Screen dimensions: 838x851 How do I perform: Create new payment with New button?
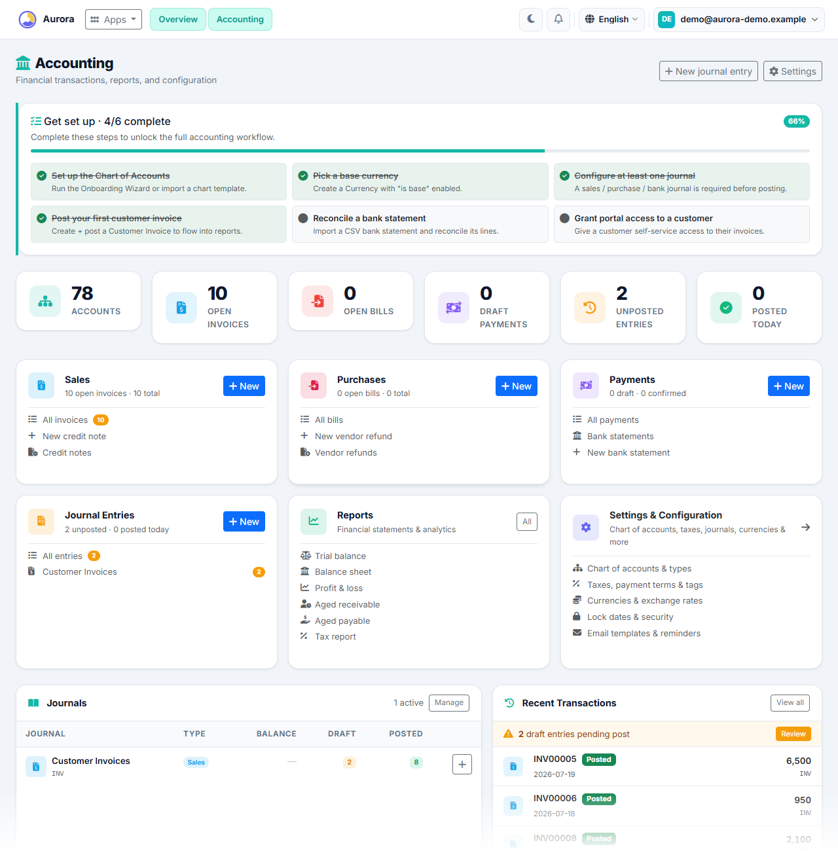coord(789,386)
